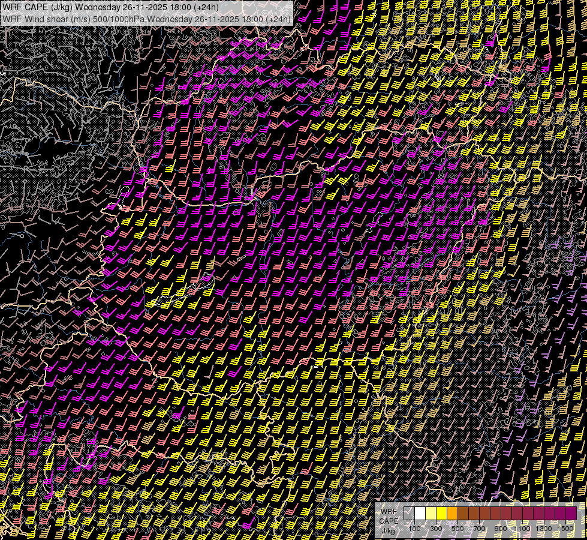This screenshot has width=587, height=540.
Task: Select the pale yellow legend swatch
Action: [x=431, y=514]
